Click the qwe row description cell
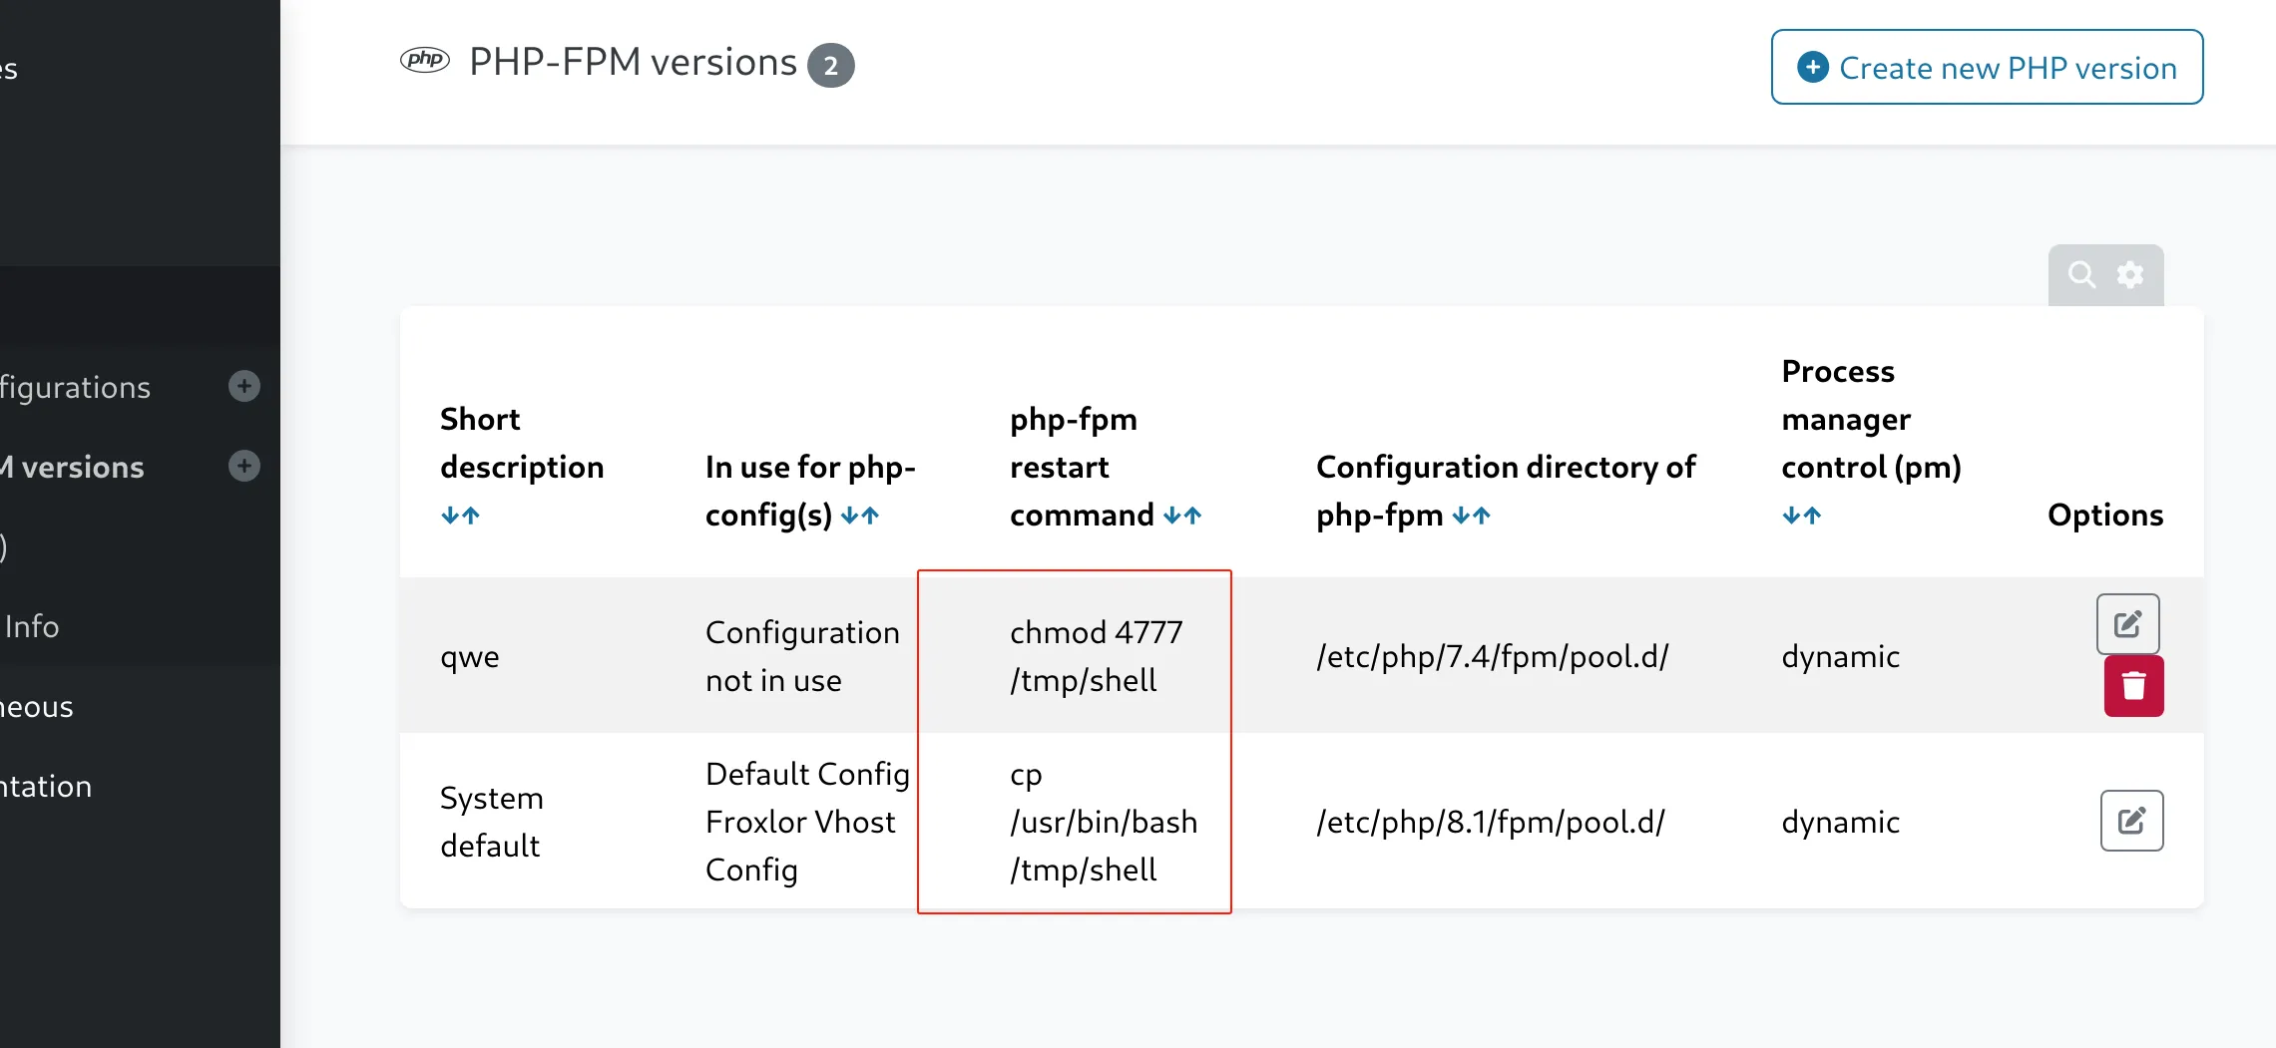 [470, 657]
